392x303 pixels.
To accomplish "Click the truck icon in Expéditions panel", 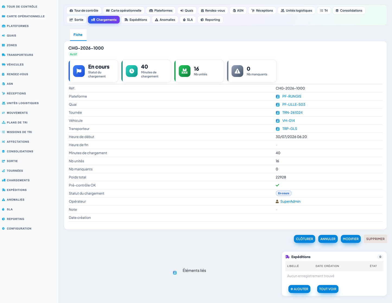I will click(287, 257).
